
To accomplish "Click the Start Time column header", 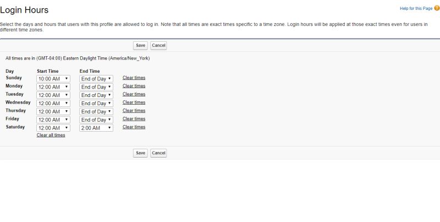I will 48,71.
